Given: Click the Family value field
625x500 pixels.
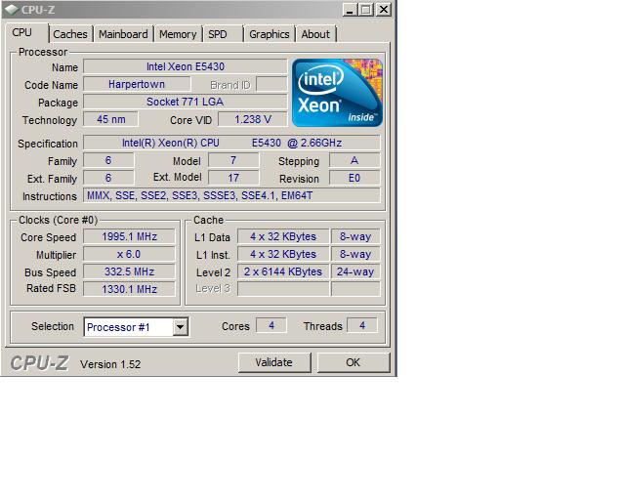Looking at the screenshot, I should [108, 160].
